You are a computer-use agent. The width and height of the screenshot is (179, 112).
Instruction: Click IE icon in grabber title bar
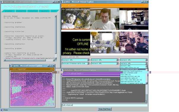click(x=62, y=2)
